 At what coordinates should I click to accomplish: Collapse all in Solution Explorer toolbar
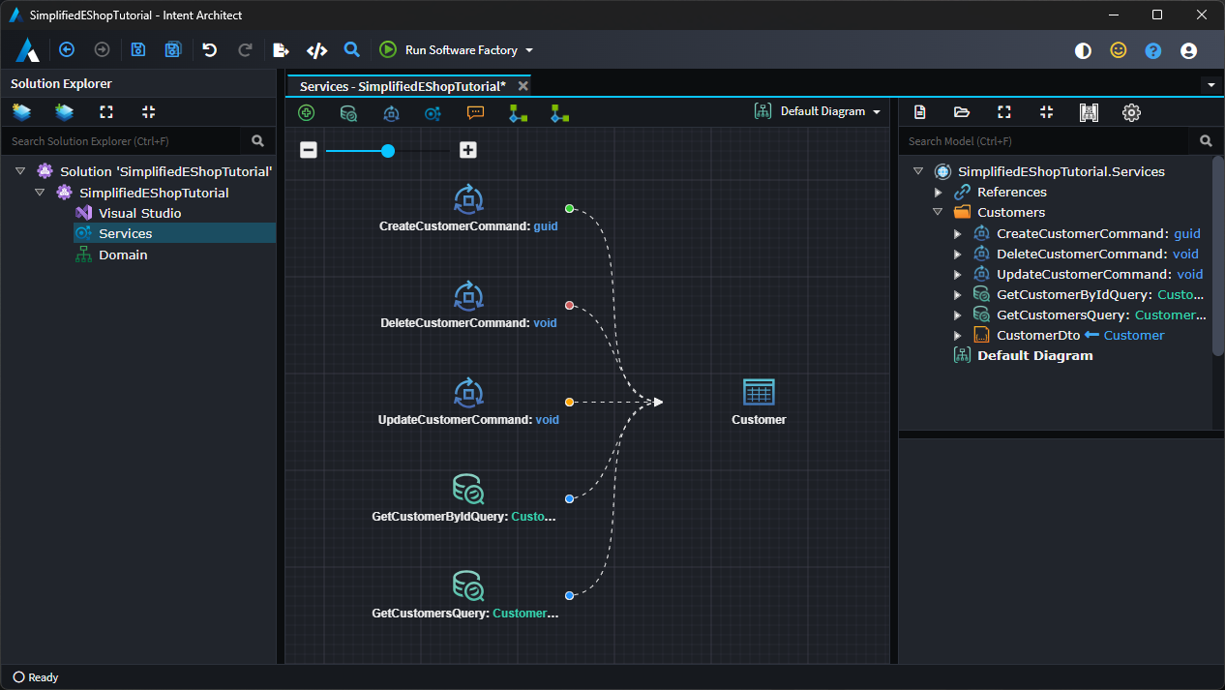(148, 112)
